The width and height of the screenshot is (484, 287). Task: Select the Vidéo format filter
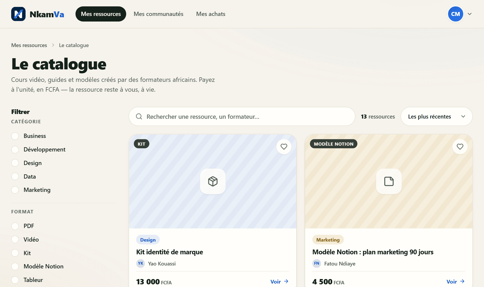pyautogui.click(x=15, y=239)
